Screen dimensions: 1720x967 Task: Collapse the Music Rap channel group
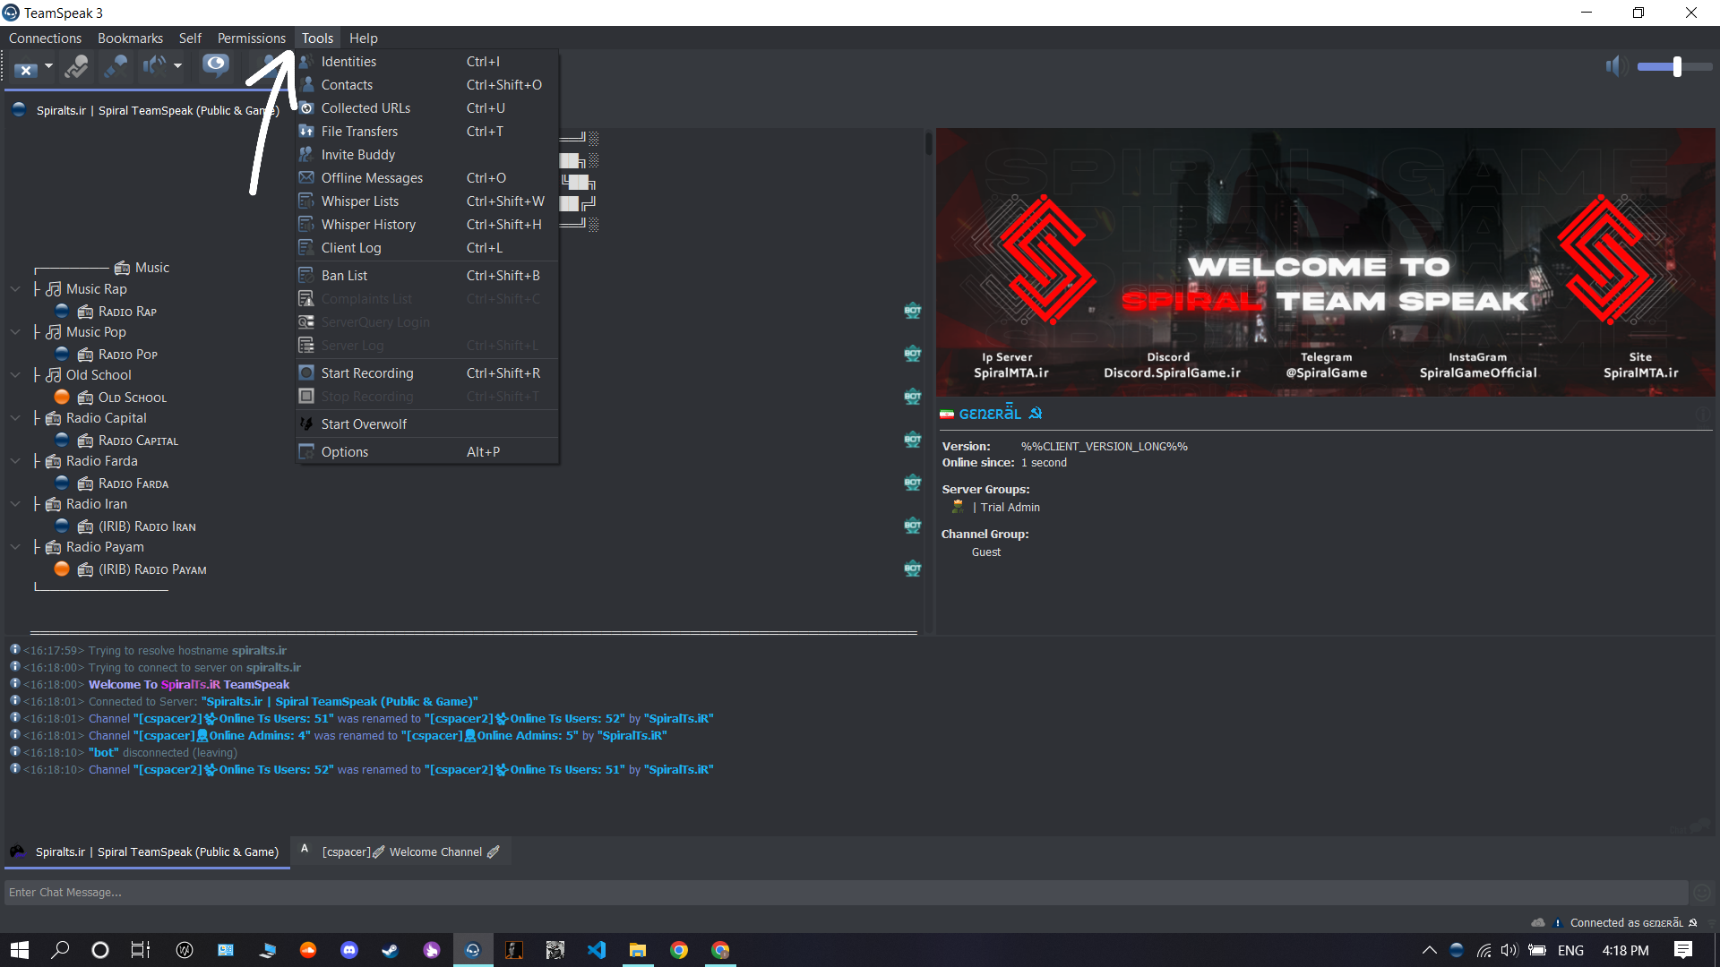tap(14, 288)
